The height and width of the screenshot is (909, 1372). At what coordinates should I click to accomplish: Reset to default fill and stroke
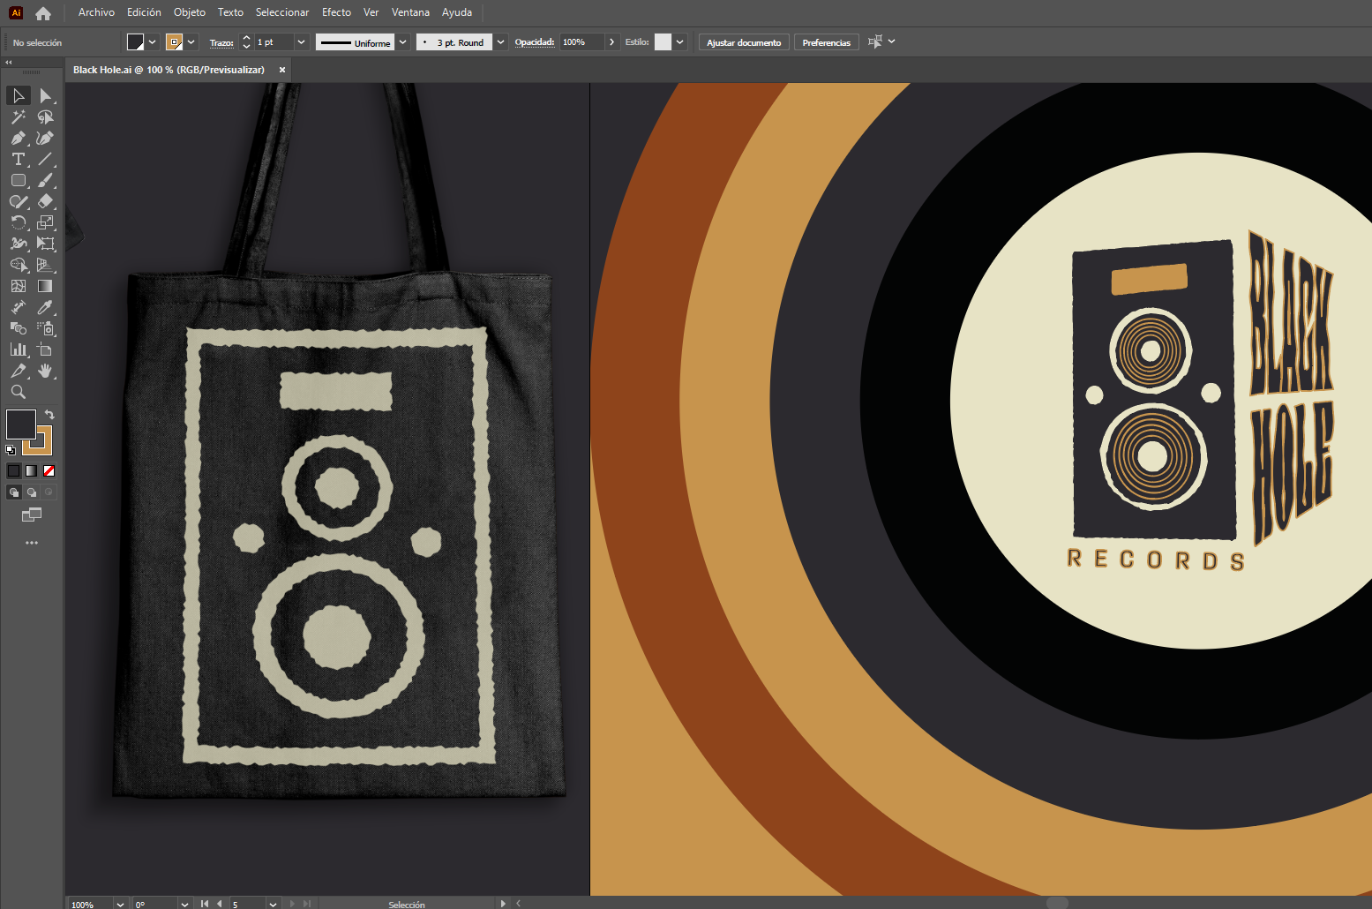coord(11,450)
